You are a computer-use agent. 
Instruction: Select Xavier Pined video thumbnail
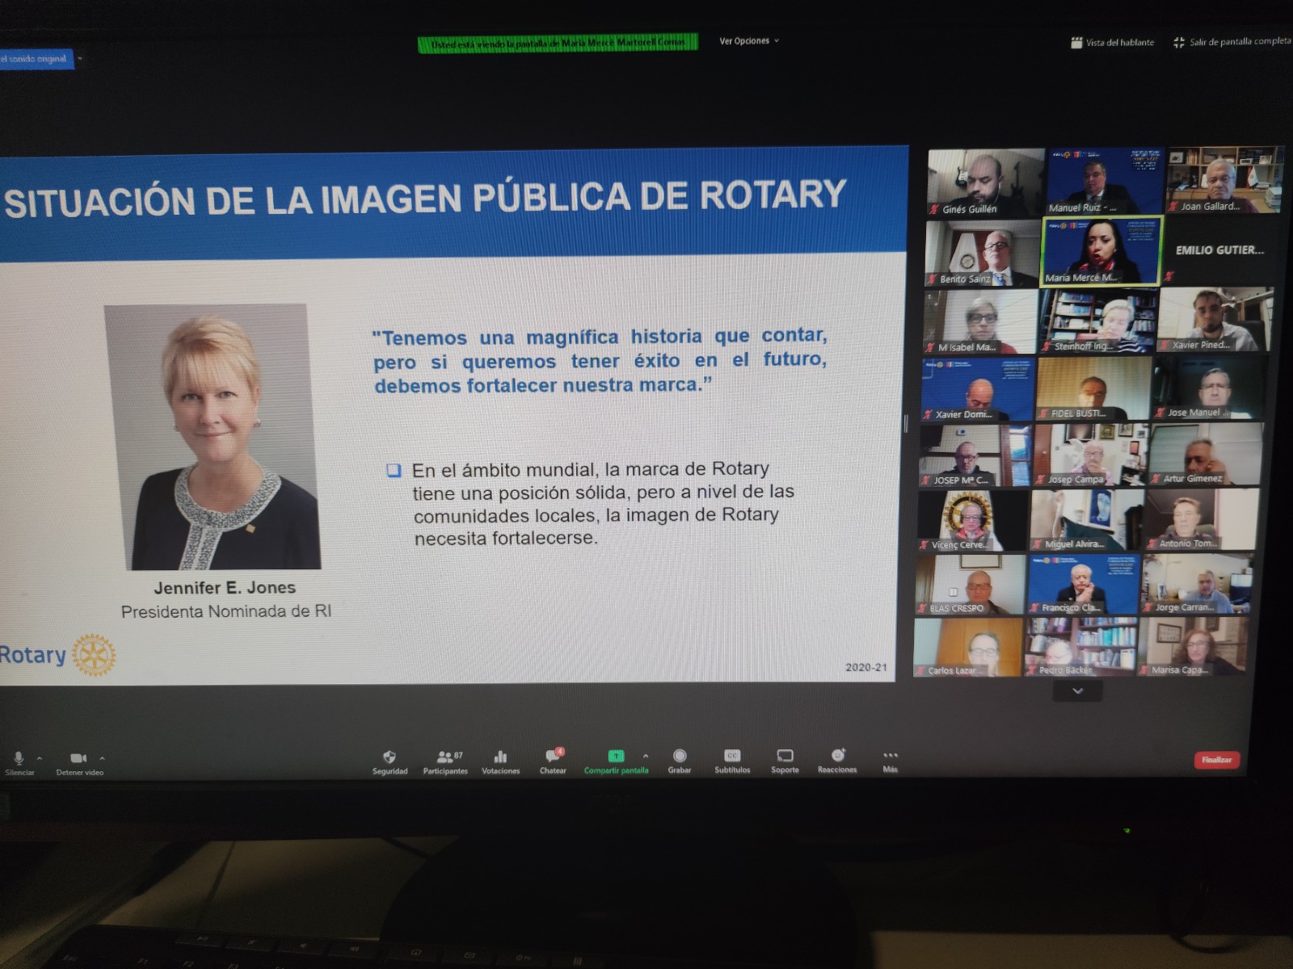point(1215,319)
